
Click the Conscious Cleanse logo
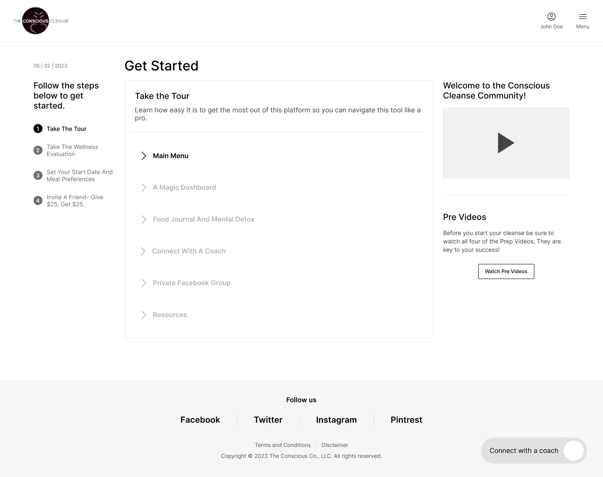(41, 21)
